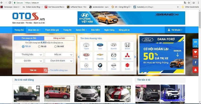Click the red heart favorites icon

pyautogui.click(x=195, y=53)
